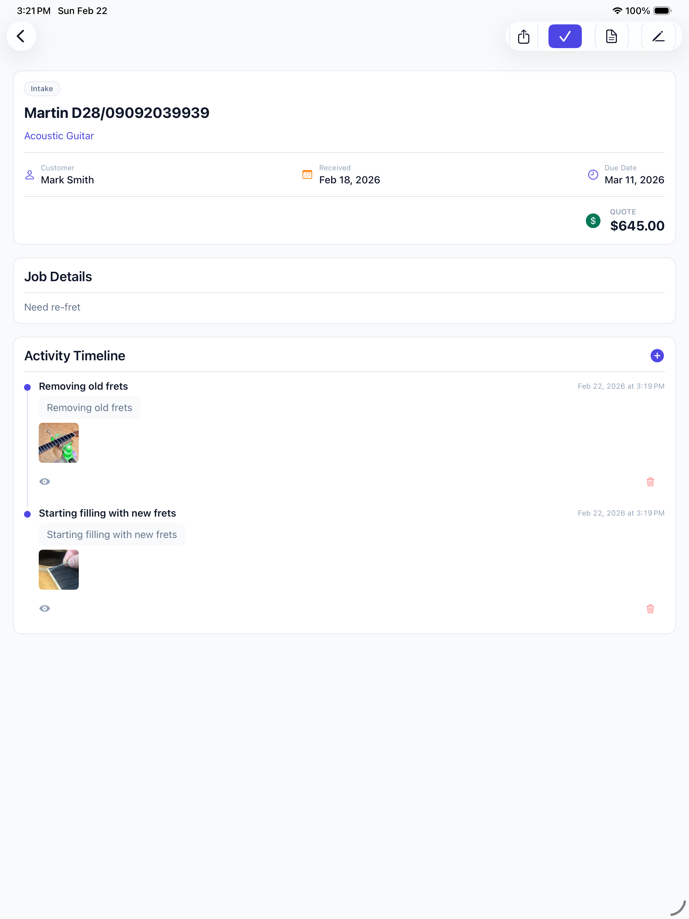Select the Removing old frets timeline marker

tap(27, 387)
